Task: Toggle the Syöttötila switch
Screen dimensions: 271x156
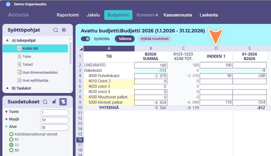Action: point(86,39)
